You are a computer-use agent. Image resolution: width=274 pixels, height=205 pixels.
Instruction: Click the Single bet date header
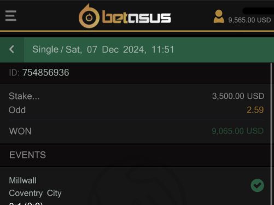pos(103,49)
